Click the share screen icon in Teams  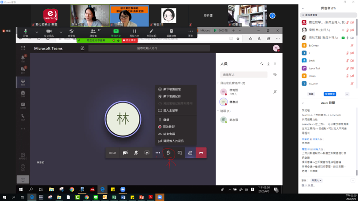pyautogui.click(x=147, y=153)
